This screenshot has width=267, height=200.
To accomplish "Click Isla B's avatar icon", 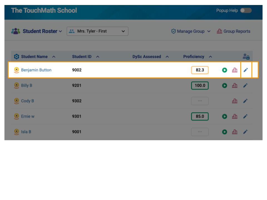I will tap(16, 132).
